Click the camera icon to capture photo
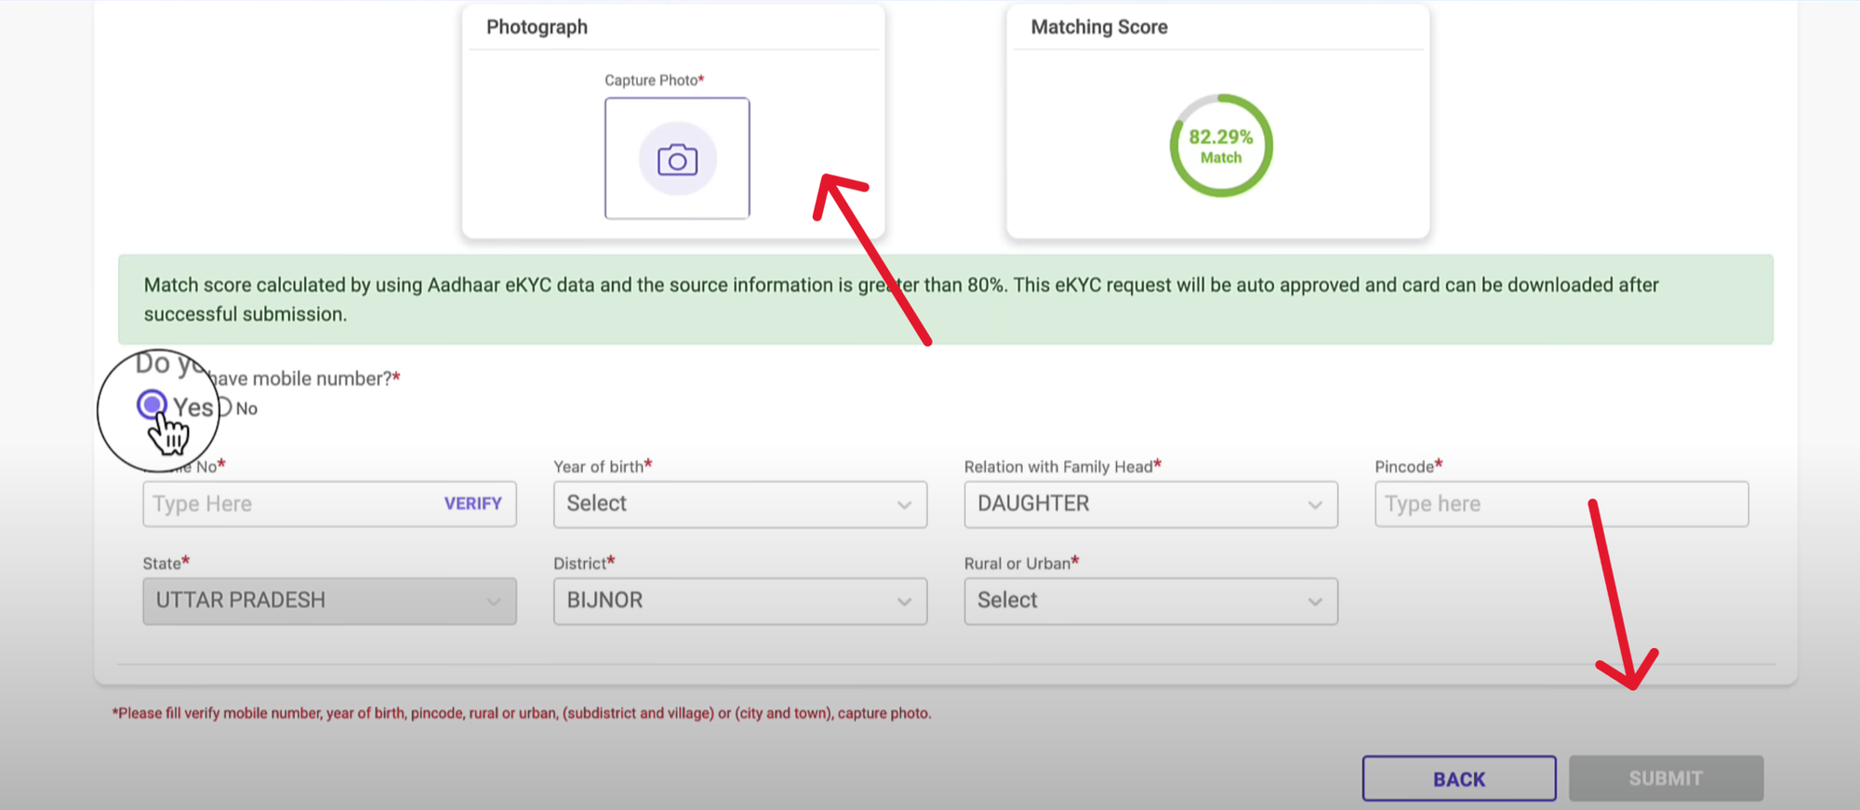The height and width of the screenshot is (810, 1860). 677,159
